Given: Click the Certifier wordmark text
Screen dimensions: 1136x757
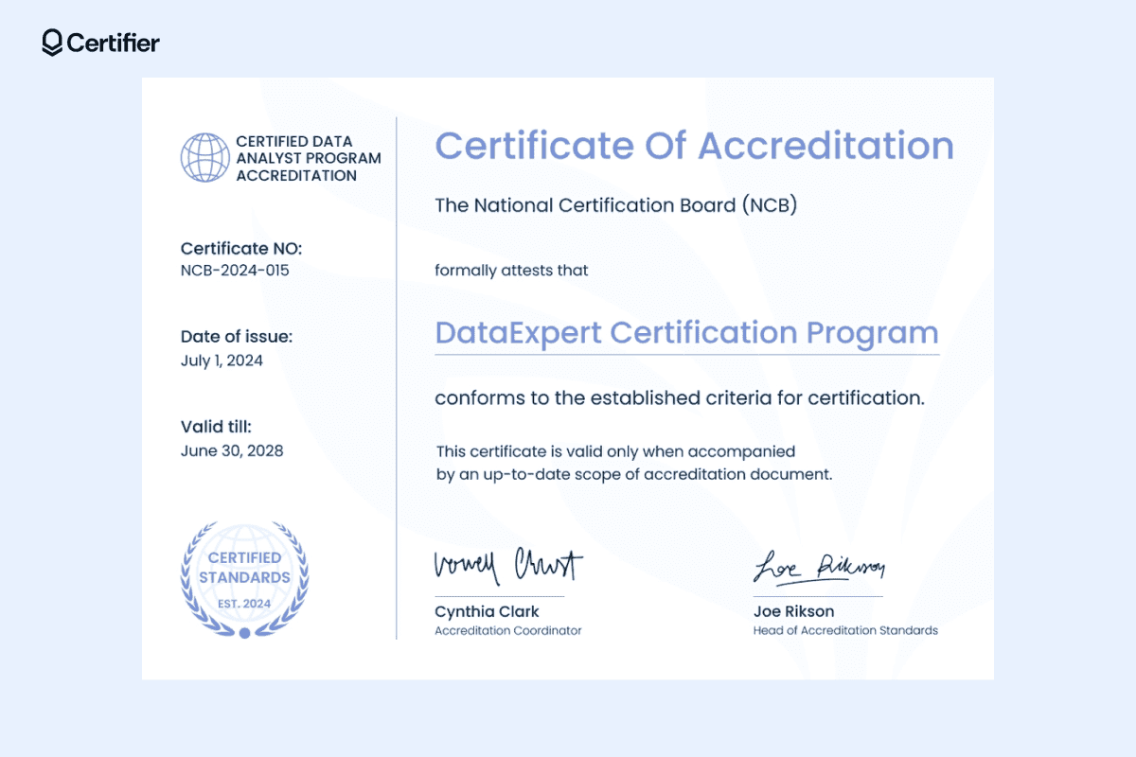Looking at the screenshot, I should [114, 43].
